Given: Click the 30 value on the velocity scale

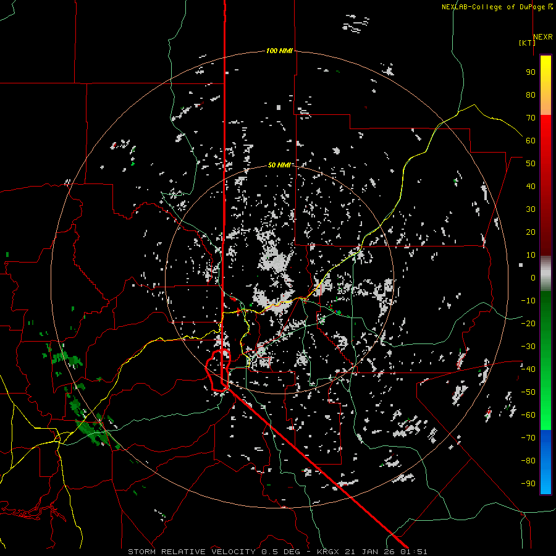Looking at the screenshot, I should point(531,209).
